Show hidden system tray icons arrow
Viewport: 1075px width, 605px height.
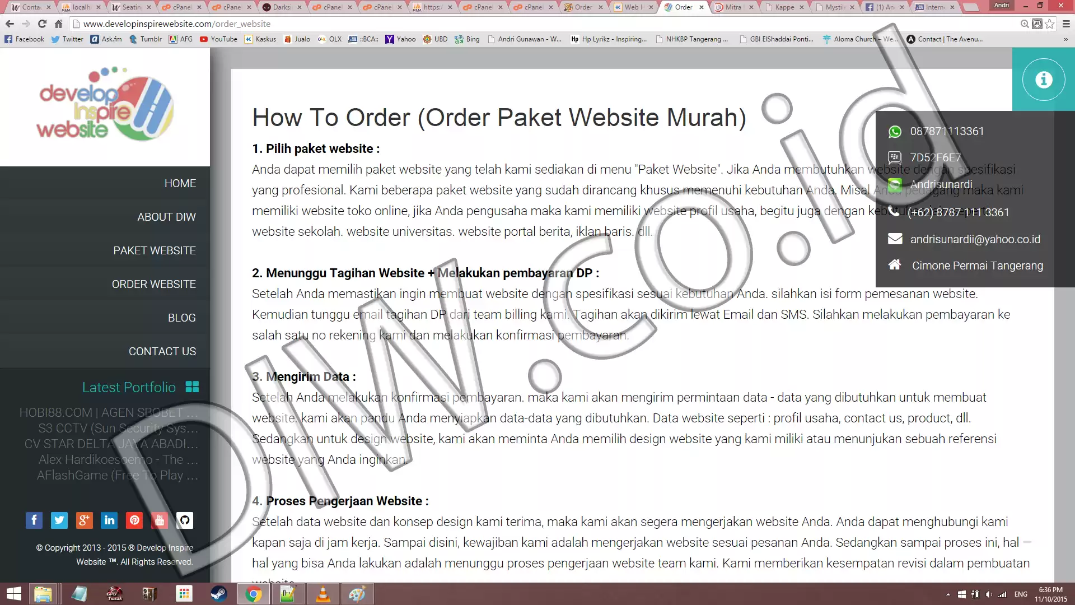(948, 594)
